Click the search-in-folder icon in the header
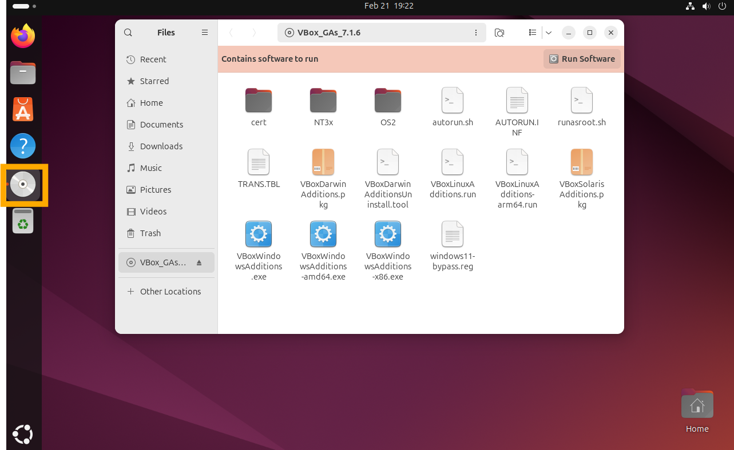This screenshot has width=734, height=450. [499, 33]
